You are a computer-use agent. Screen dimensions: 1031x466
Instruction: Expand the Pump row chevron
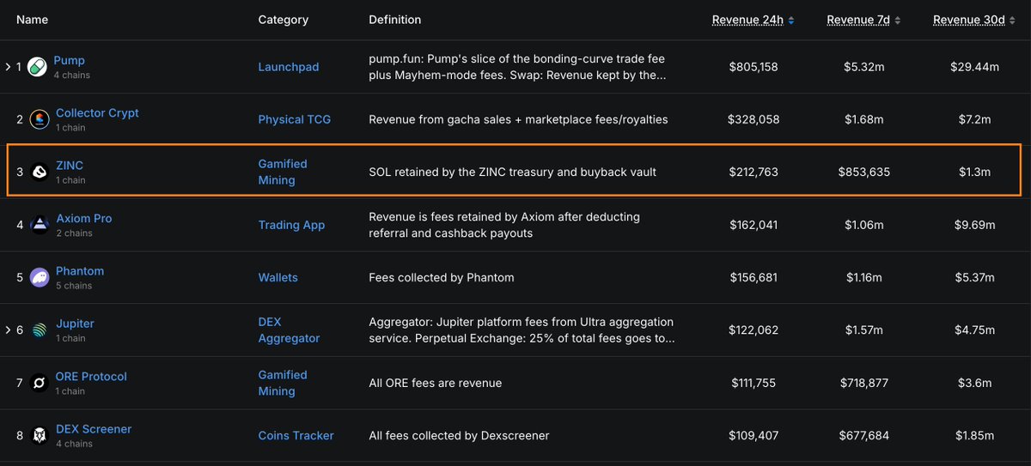[9, 67]
